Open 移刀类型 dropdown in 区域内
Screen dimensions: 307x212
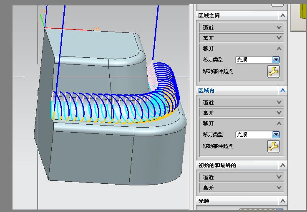coord(276,134)
